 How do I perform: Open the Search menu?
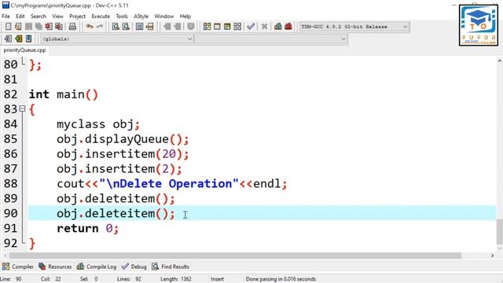pyautogui.click(x=39, y=16)
